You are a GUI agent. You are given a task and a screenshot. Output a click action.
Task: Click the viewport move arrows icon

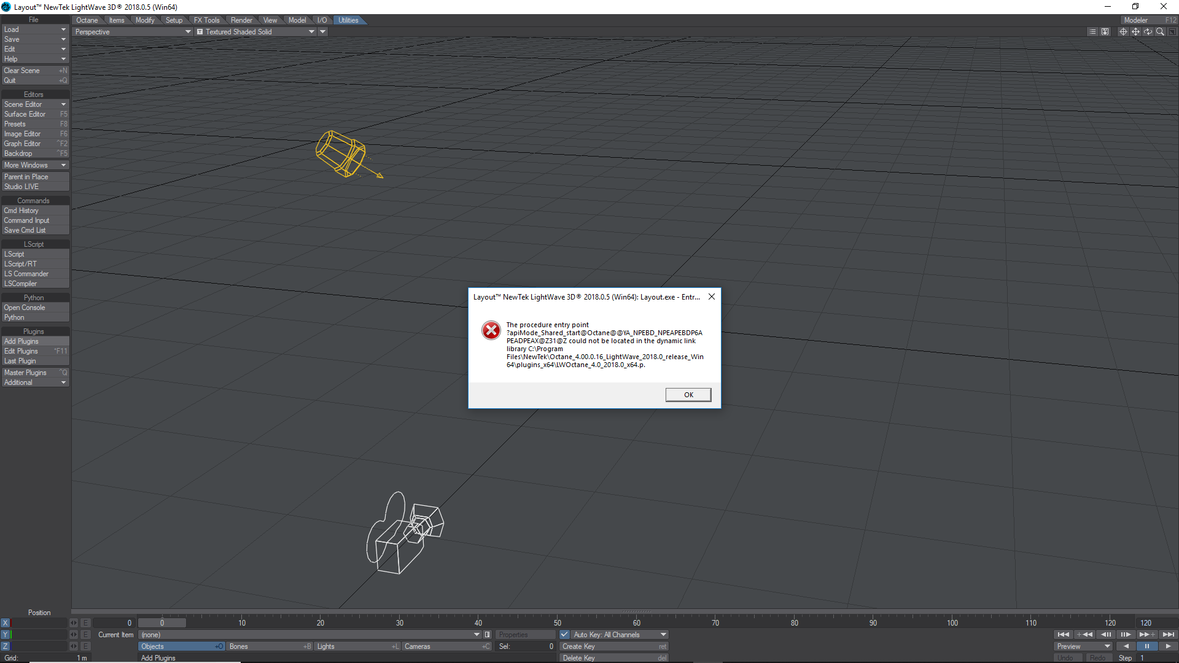[x=1135, y=32]
